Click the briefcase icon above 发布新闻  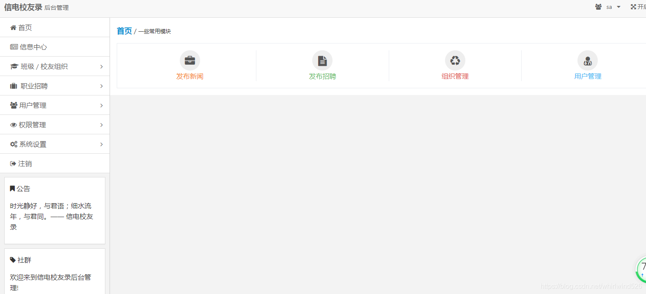[190, 60]
